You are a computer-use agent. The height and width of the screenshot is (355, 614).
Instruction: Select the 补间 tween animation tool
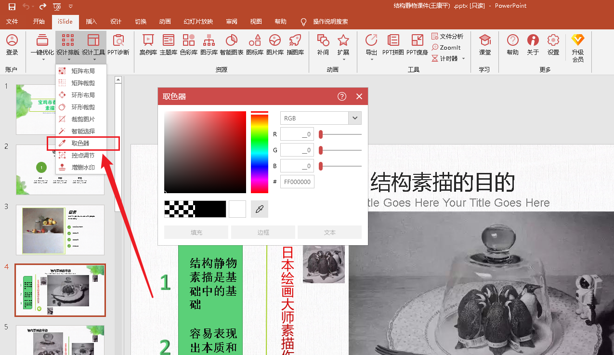323,45
